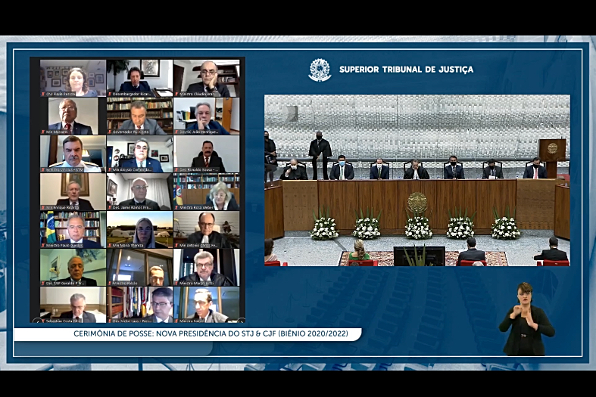Click the 'Des. Jaime Ramos' name label
This screenshot has width=596, height=397.
pos(132,208)
